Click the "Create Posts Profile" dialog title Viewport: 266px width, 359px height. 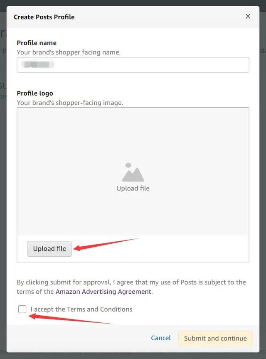[x=44, y=17]
